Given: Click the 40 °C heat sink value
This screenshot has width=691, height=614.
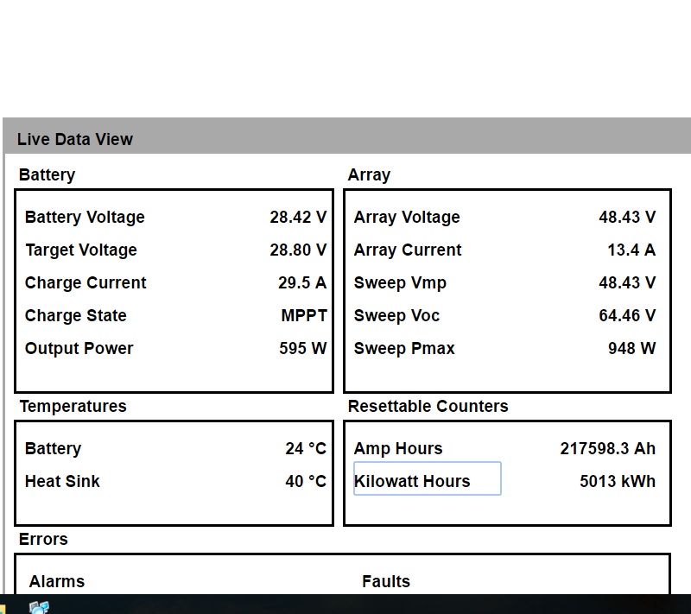Looking at the screenshot, I should tap(306, 481).
